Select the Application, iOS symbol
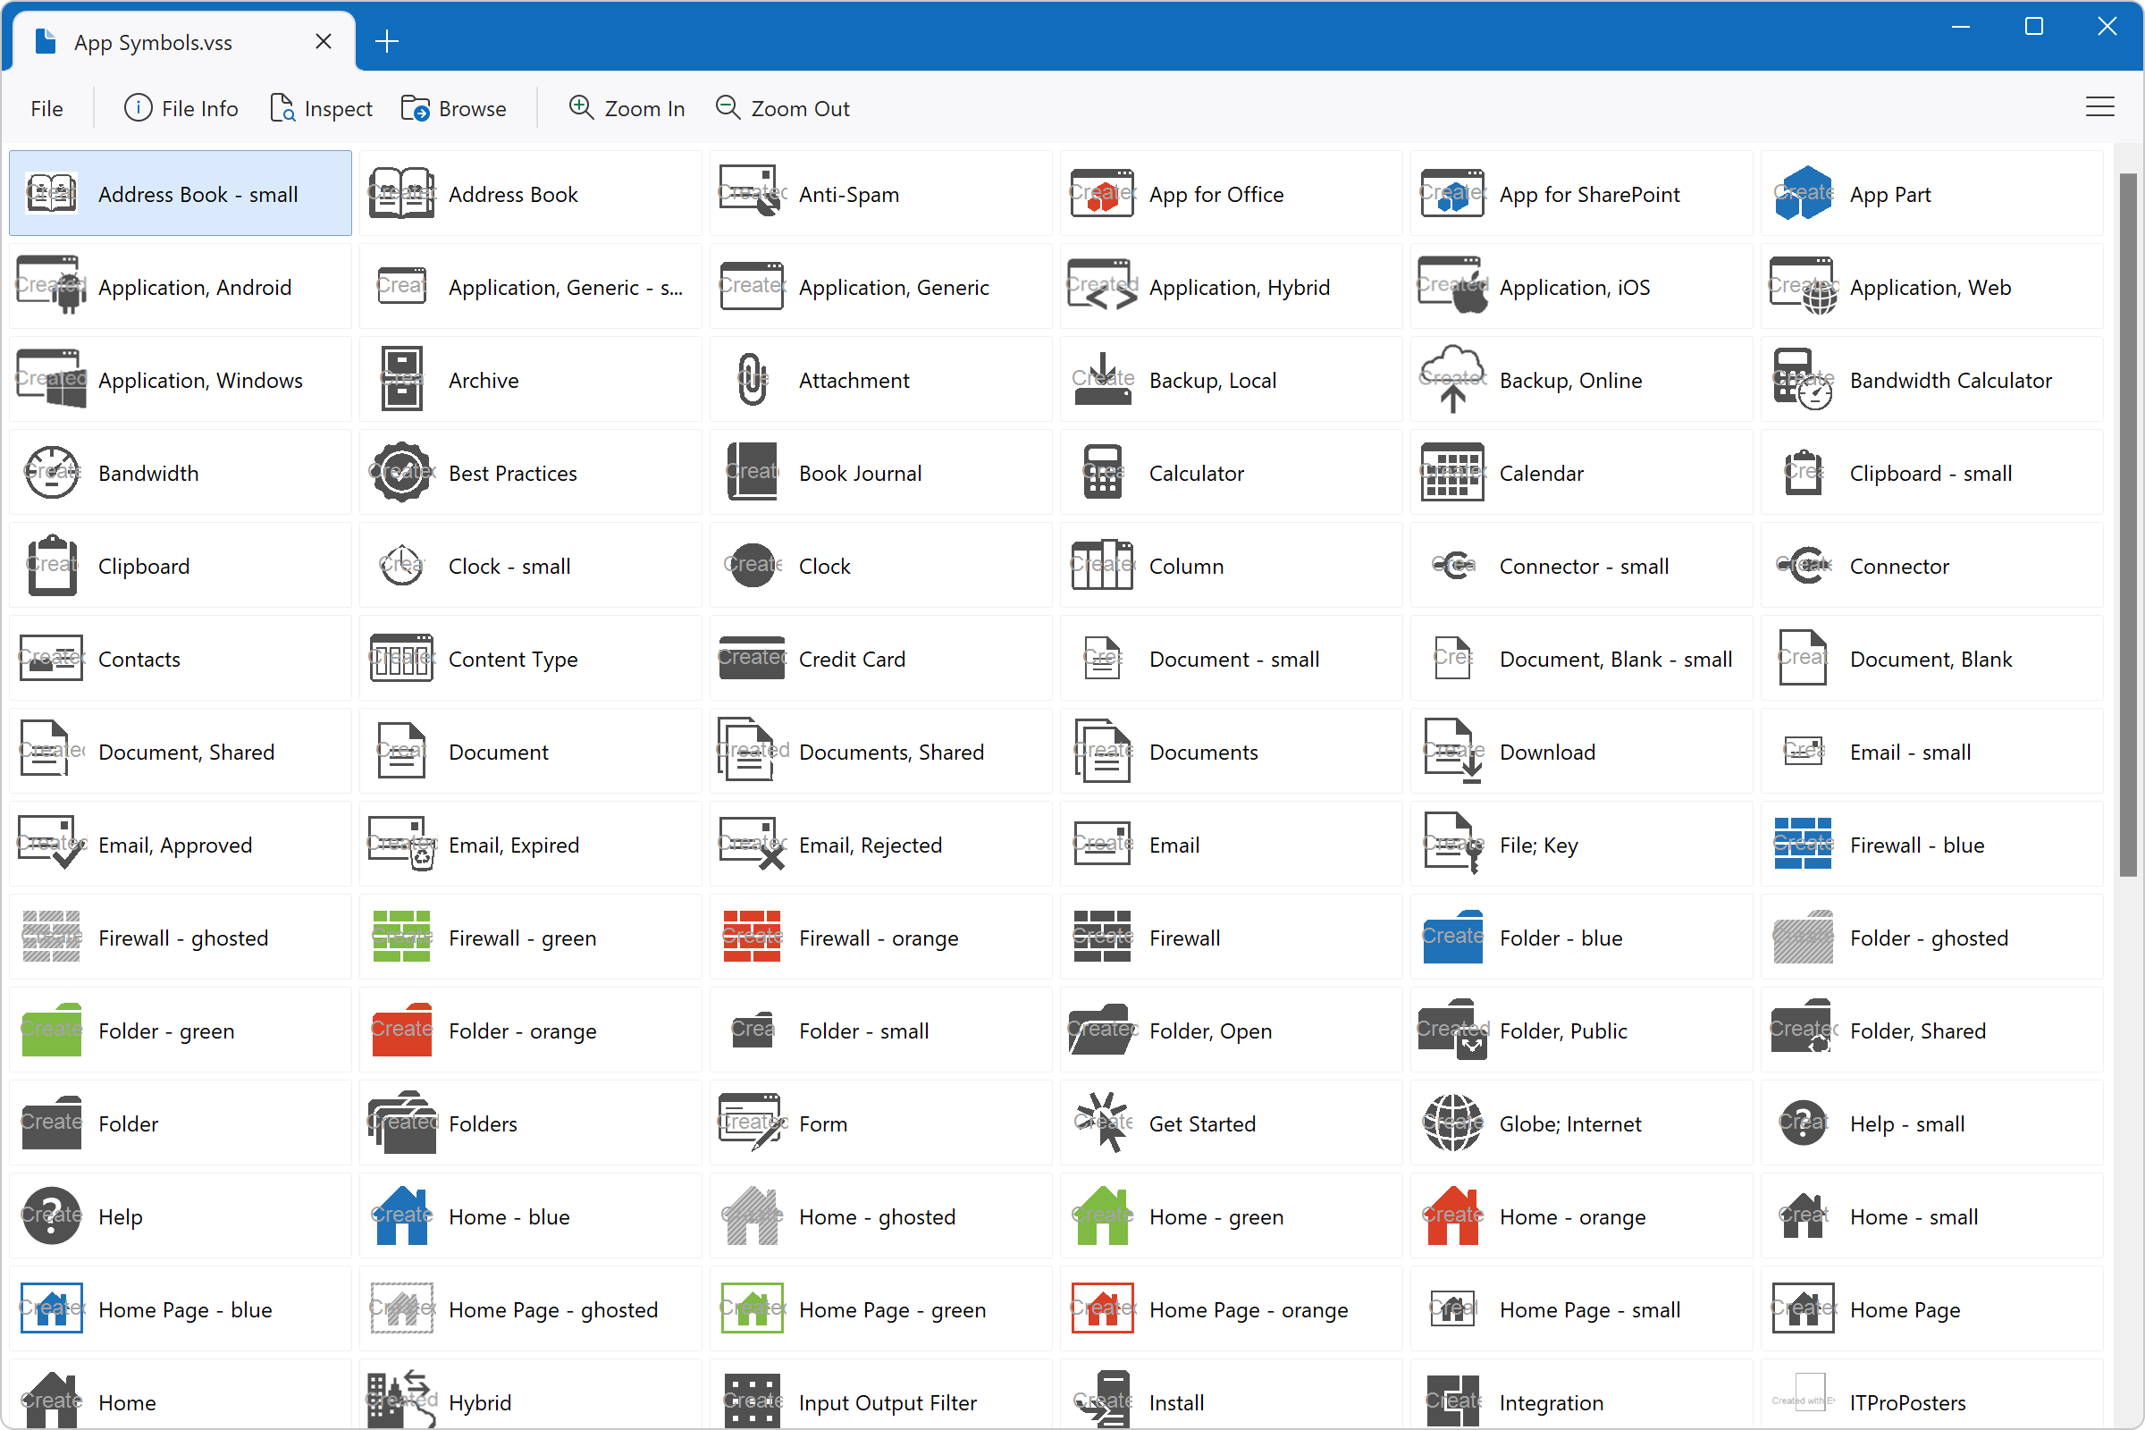The width and height of the screenshot is (2145, 1430). [1581, 286]
